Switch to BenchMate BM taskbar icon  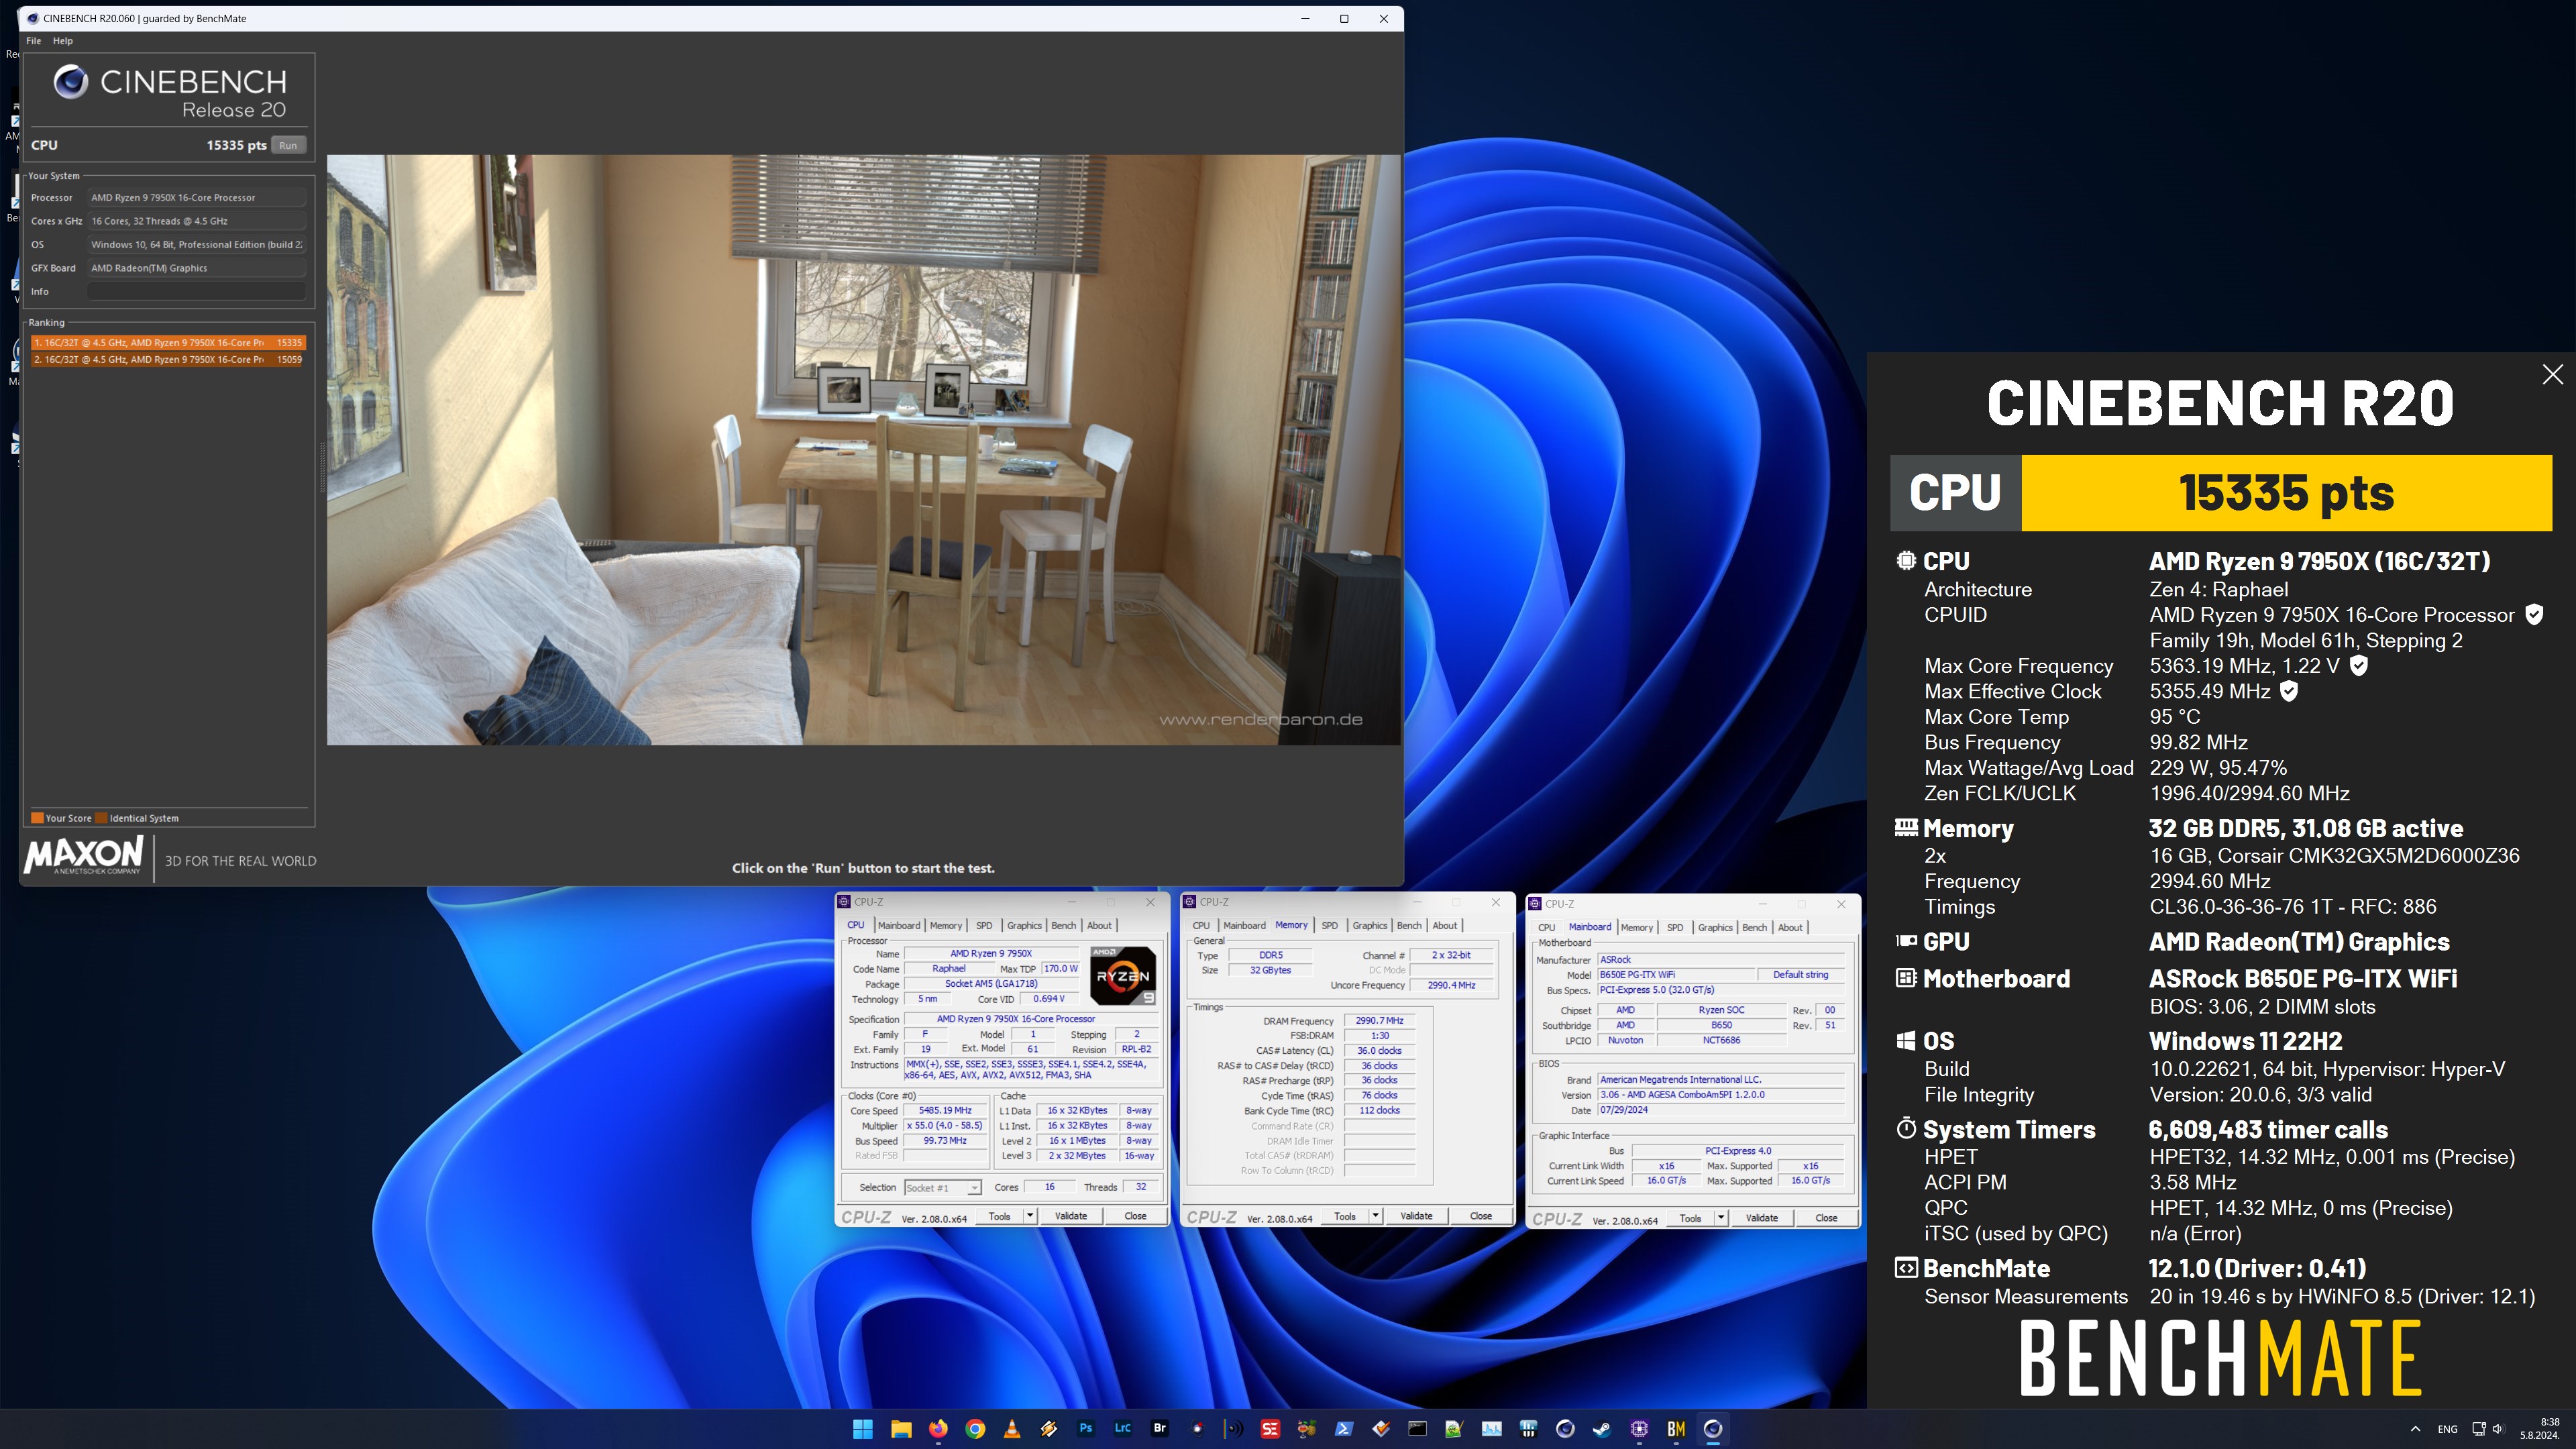pos(1676,1429)
